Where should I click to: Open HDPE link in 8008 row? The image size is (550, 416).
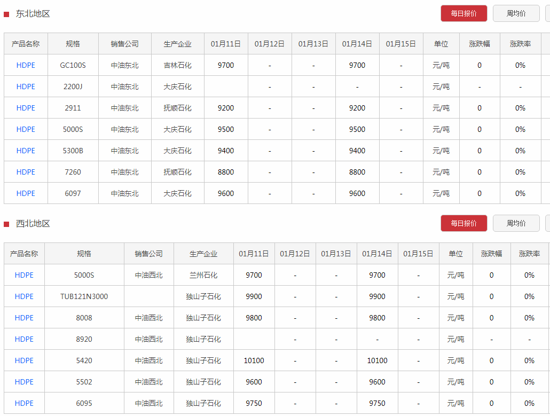24,318
